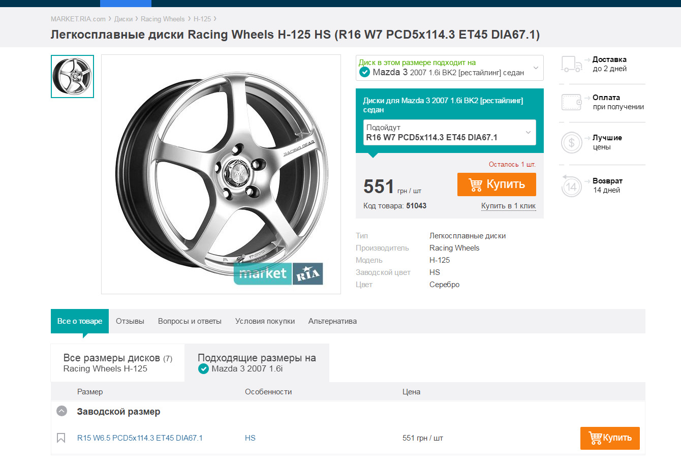Click the delivery truck icon

[x=571, y=65]
